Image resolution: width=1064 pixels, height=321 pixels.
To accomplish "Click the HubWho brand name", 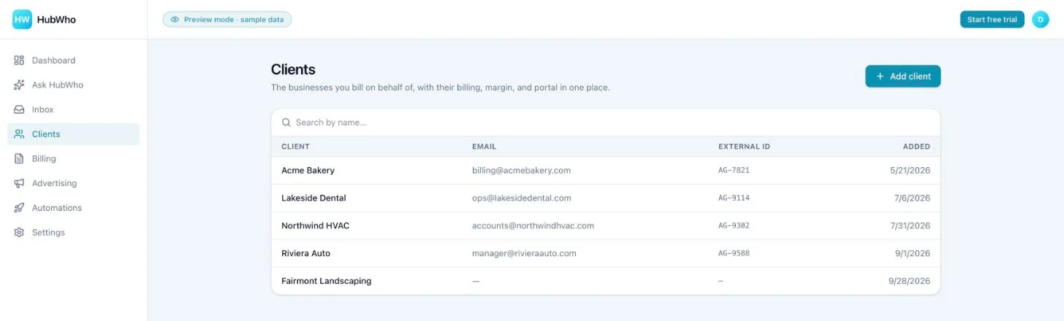I will 56,20.
